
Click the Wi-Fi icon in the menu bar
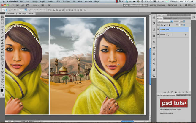[x=142, y=1]
